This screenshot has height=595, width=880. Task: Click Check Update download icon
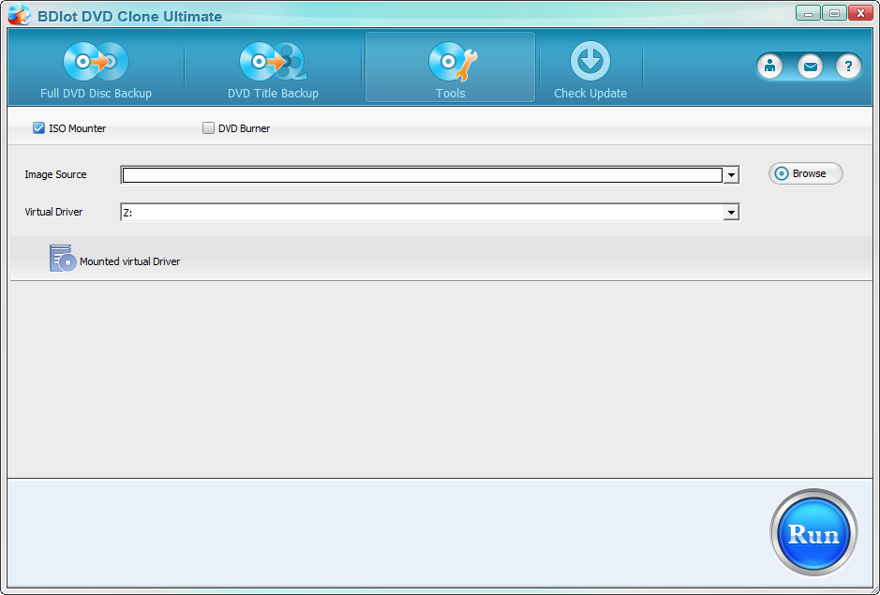[590, 61]
